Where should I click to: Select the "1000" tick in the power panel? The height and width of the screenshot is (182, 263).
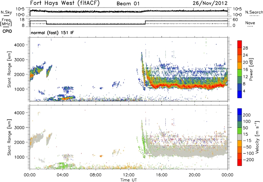[19, 89]
